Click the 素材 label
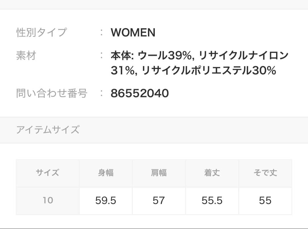 point(26,56)
